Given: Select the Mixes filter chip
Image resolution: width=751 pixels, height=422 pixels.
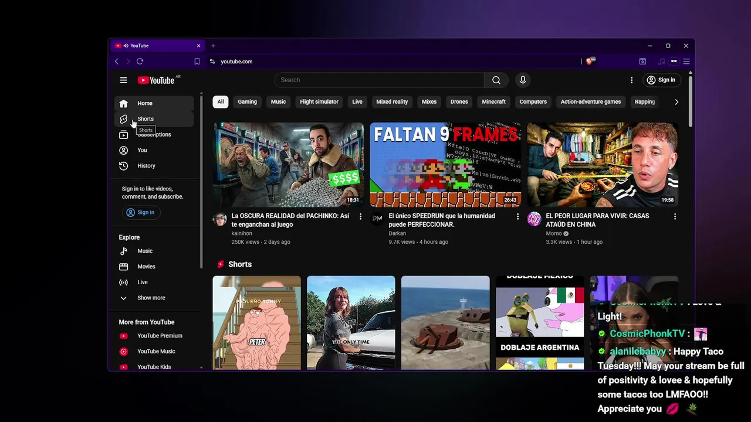Looking at the screenshot, I should [x=429, y=102].
